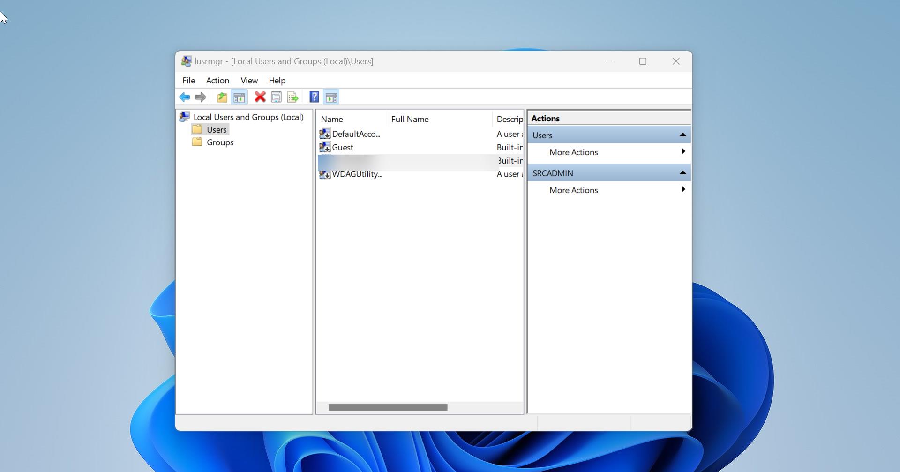
Task: Collapse the SRCADMIN section in Actions pane
Action: pos(682,172)
